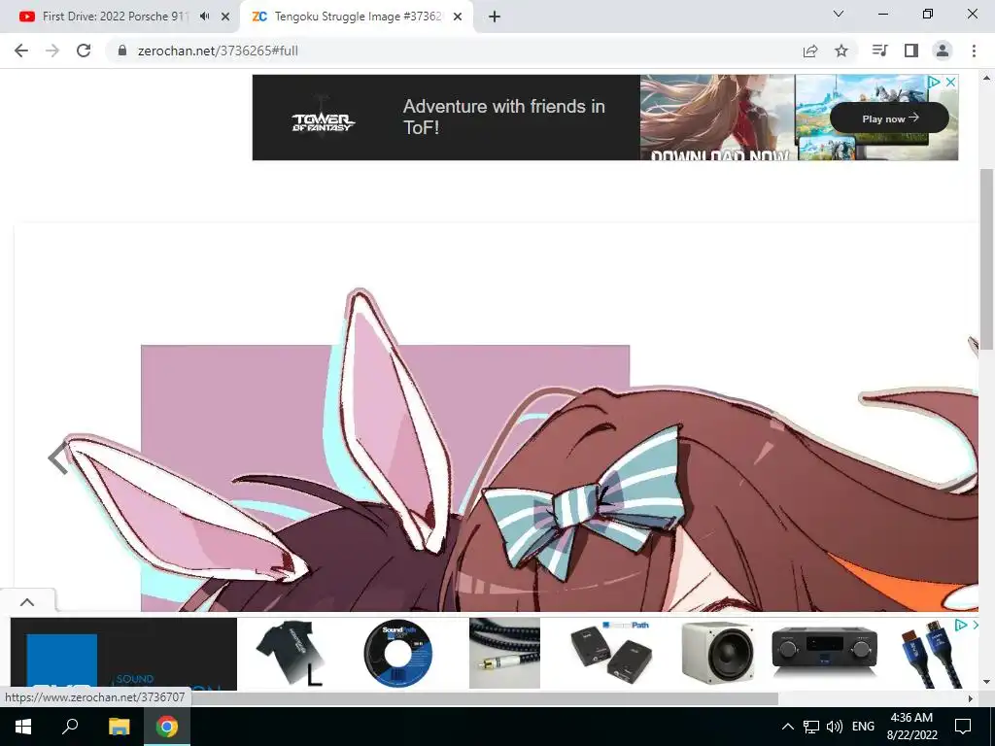
Task: Open the SoundPath CD product ad
Action: [397, 654]
